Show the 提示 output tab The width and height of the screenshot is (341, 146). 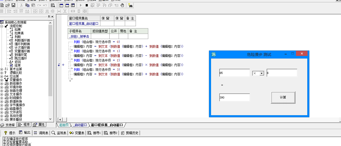(x=10, y=133)
